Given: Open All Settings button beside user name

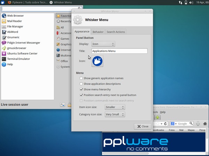Looking at the screenshot, I should point(62,105).
